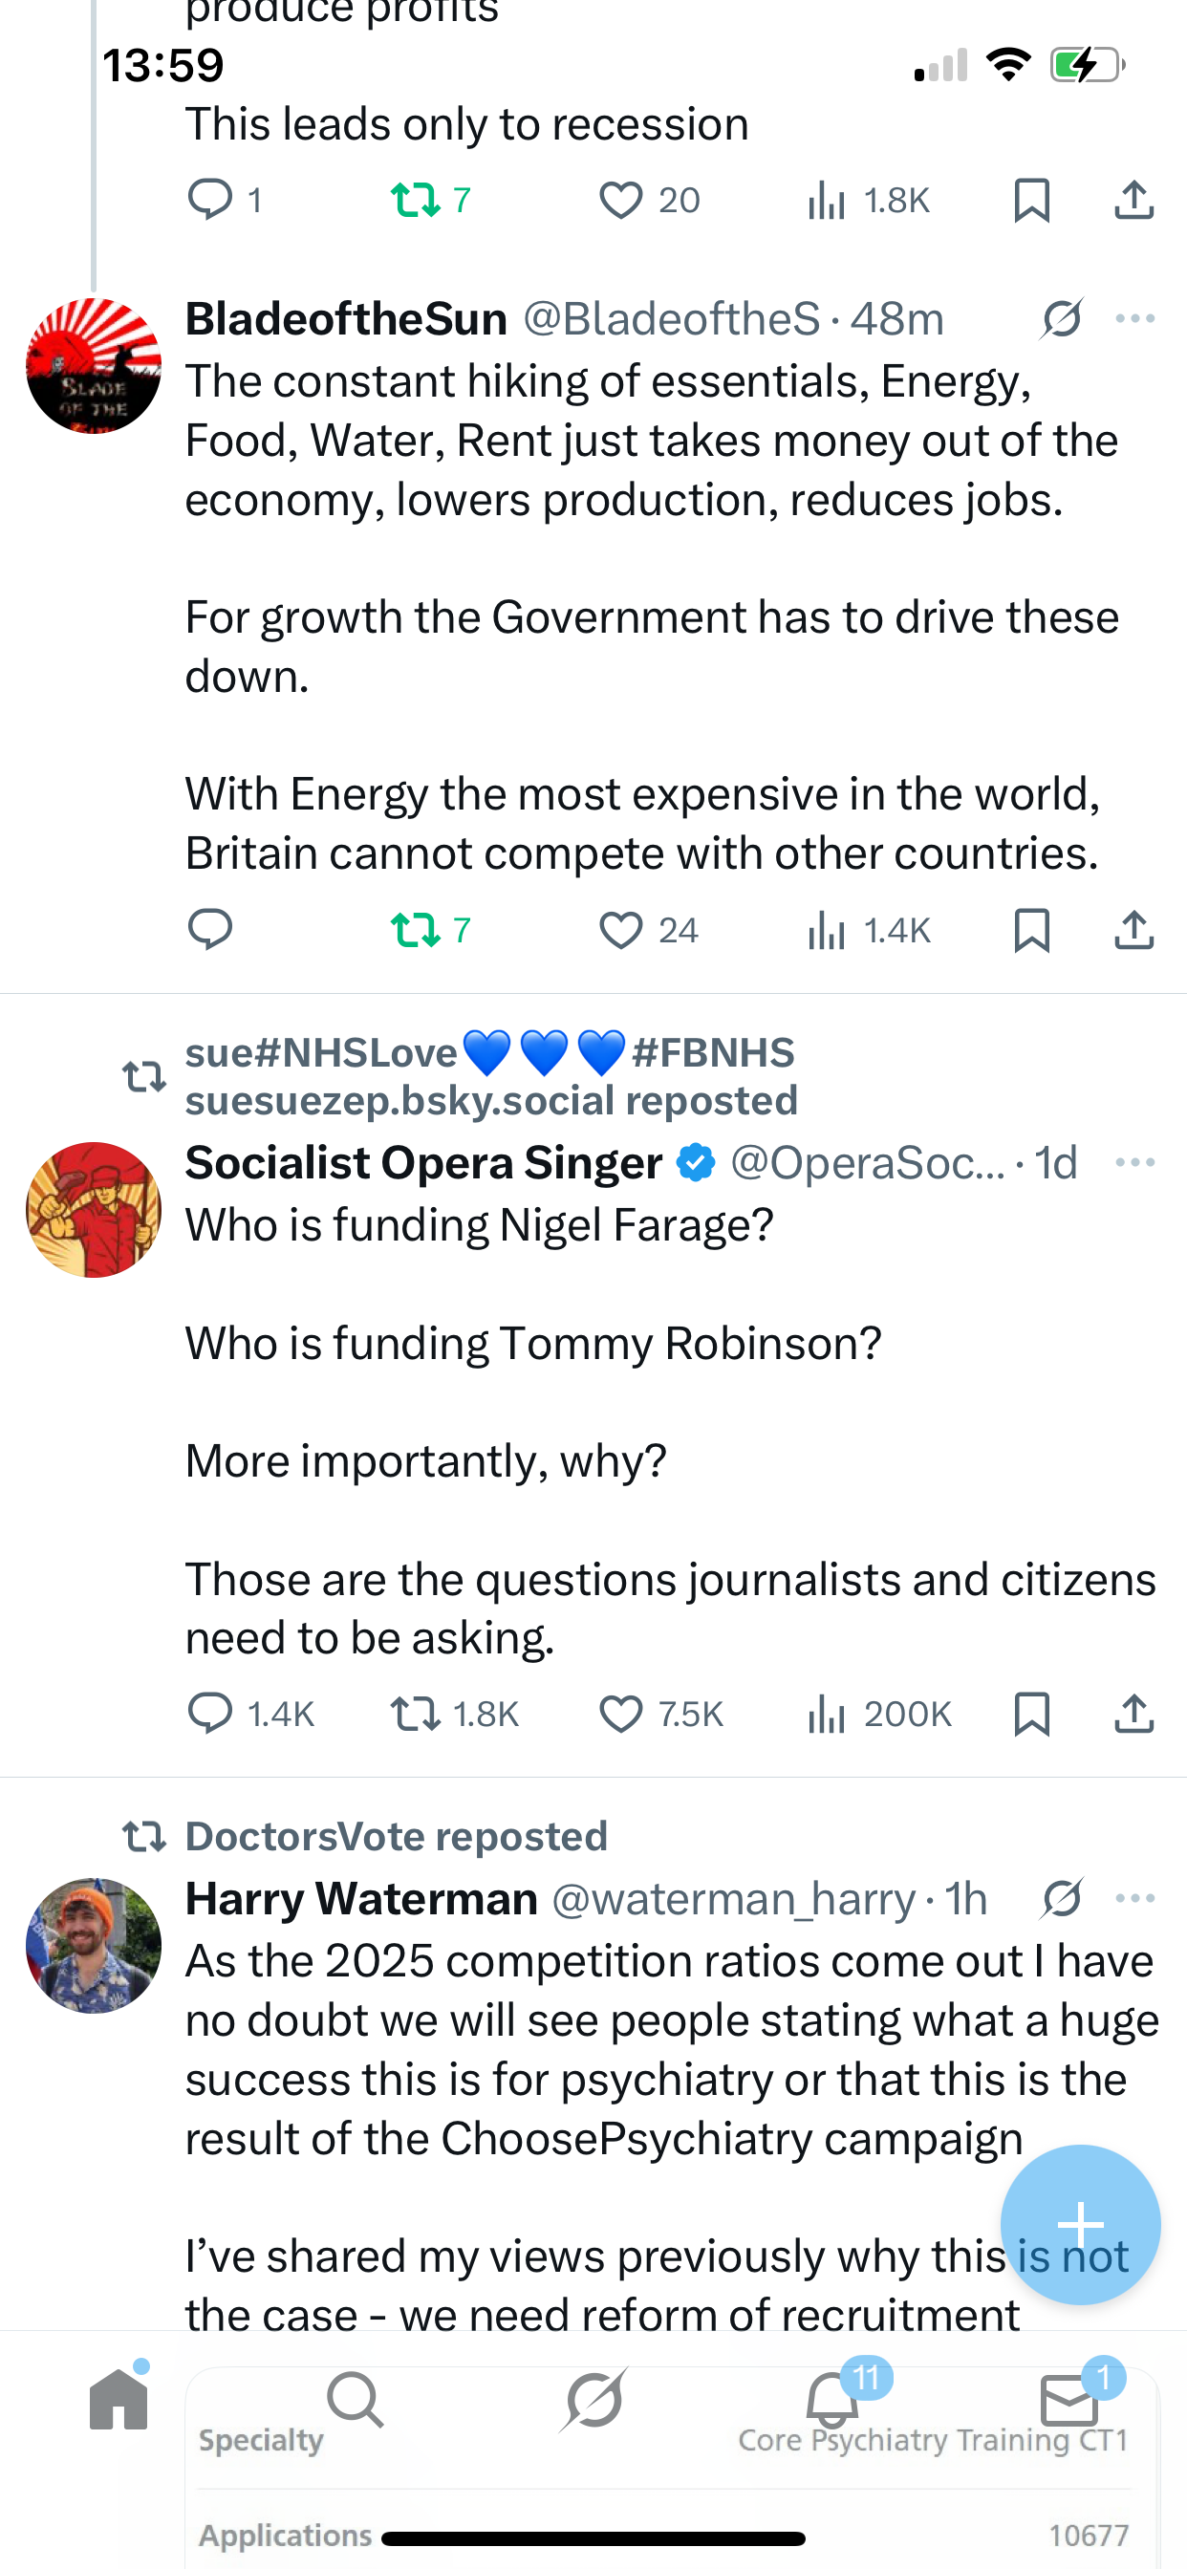
Task: Go to the Home tab
Action: click(x=119, y=2399)
